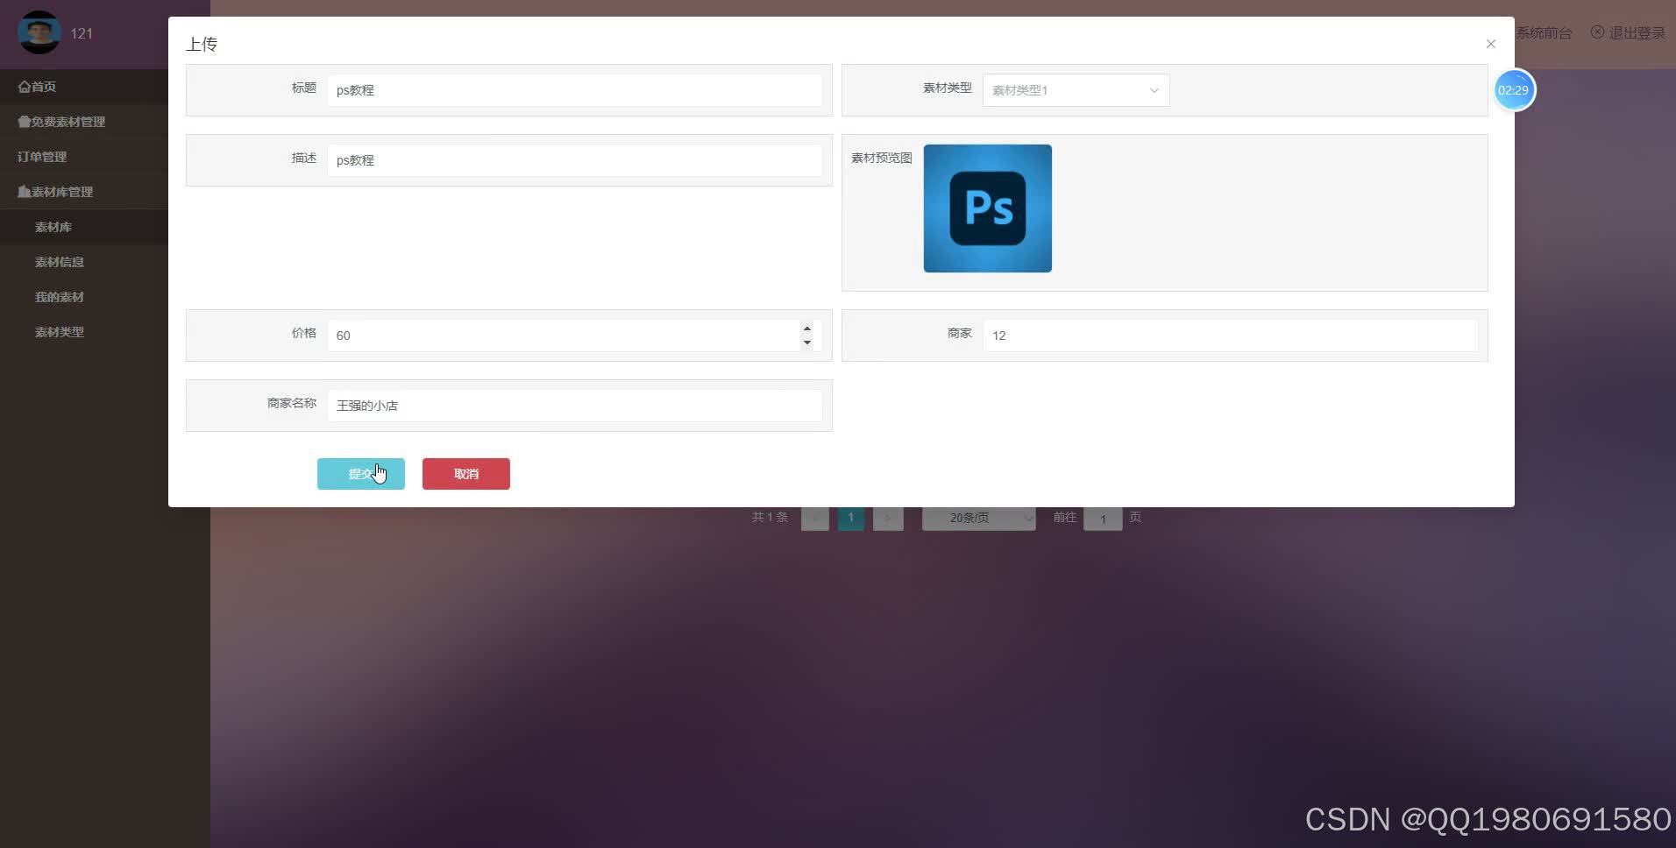The image size is (1676, 848).
Task: Click the 价格 number field
Action: pos(575,336)
